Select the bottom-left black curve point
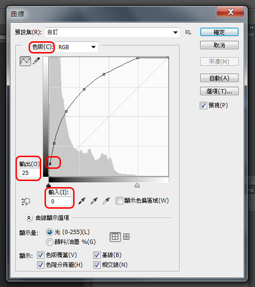The height and width of the screenshot is (287, 255). (x=50, y=164)
